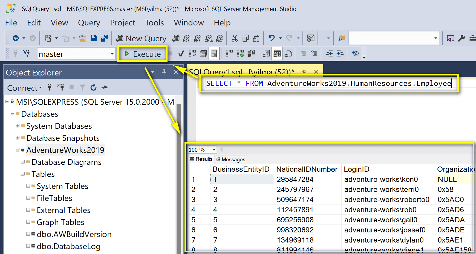Click the Parse checkmark icon

181,54
